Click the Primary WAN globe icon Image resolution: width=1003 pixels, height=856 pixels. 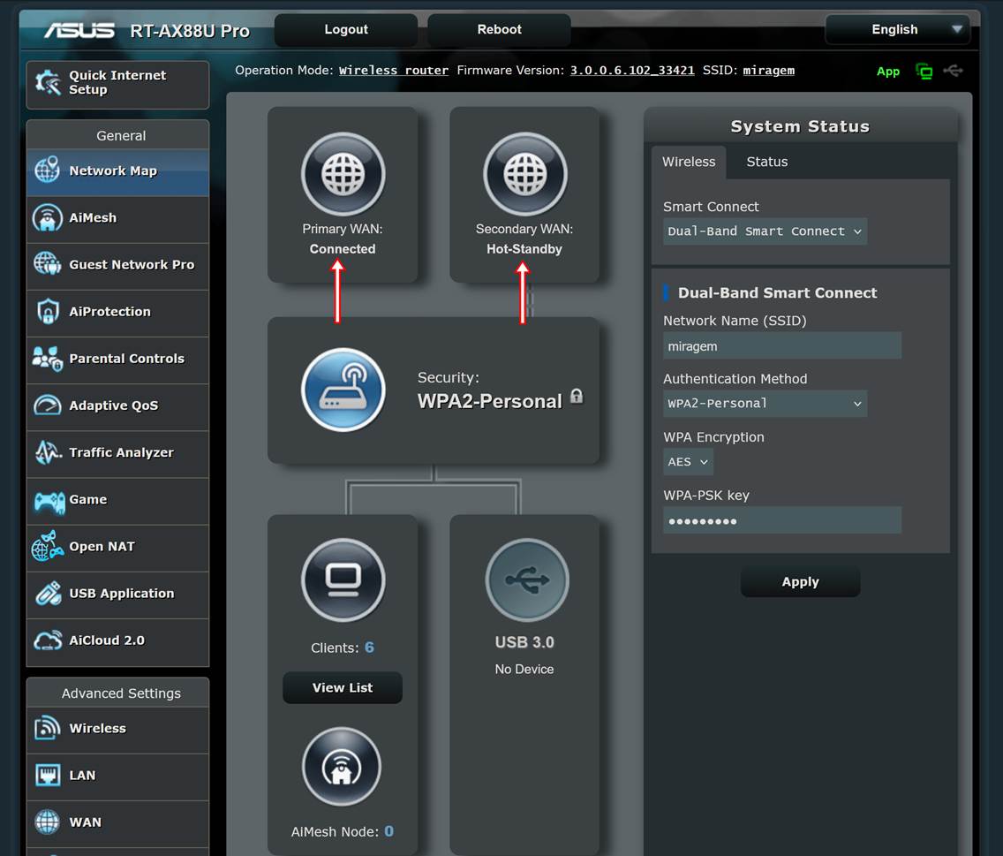343,175
